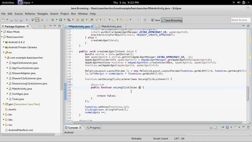Click the New Java Package icon
This screenshot has width=252, height=142.
coord(78,20)
